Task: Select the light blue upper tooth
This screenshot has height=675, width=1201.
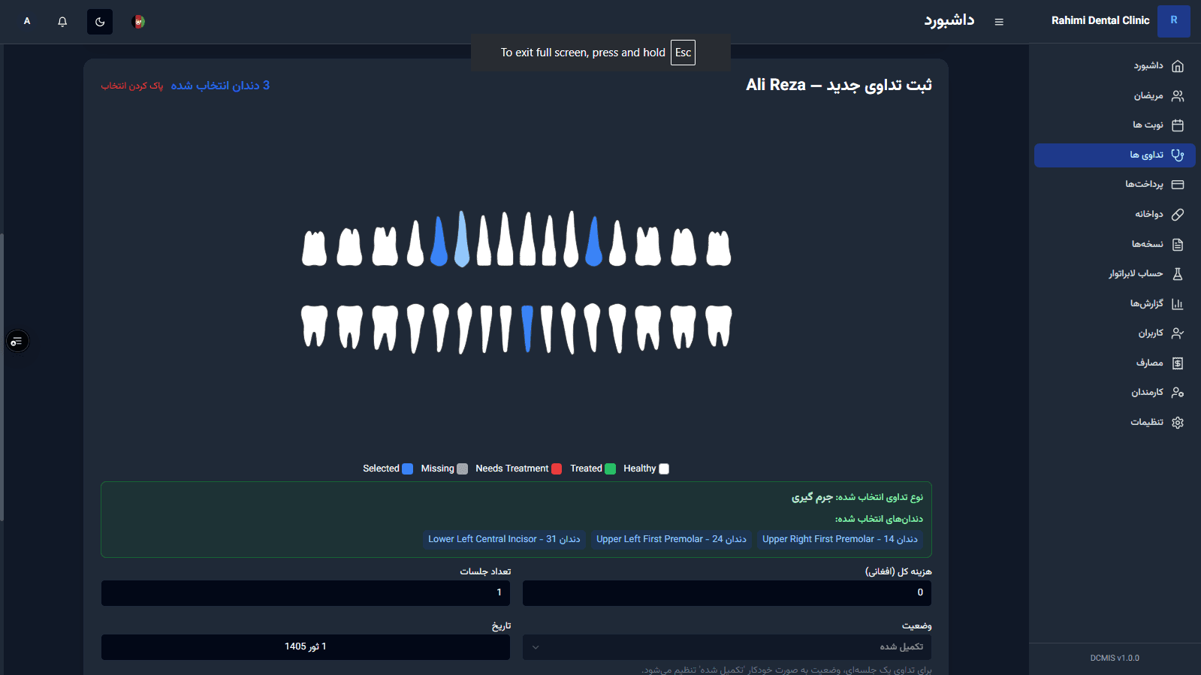Action: (x=462, y=239)
